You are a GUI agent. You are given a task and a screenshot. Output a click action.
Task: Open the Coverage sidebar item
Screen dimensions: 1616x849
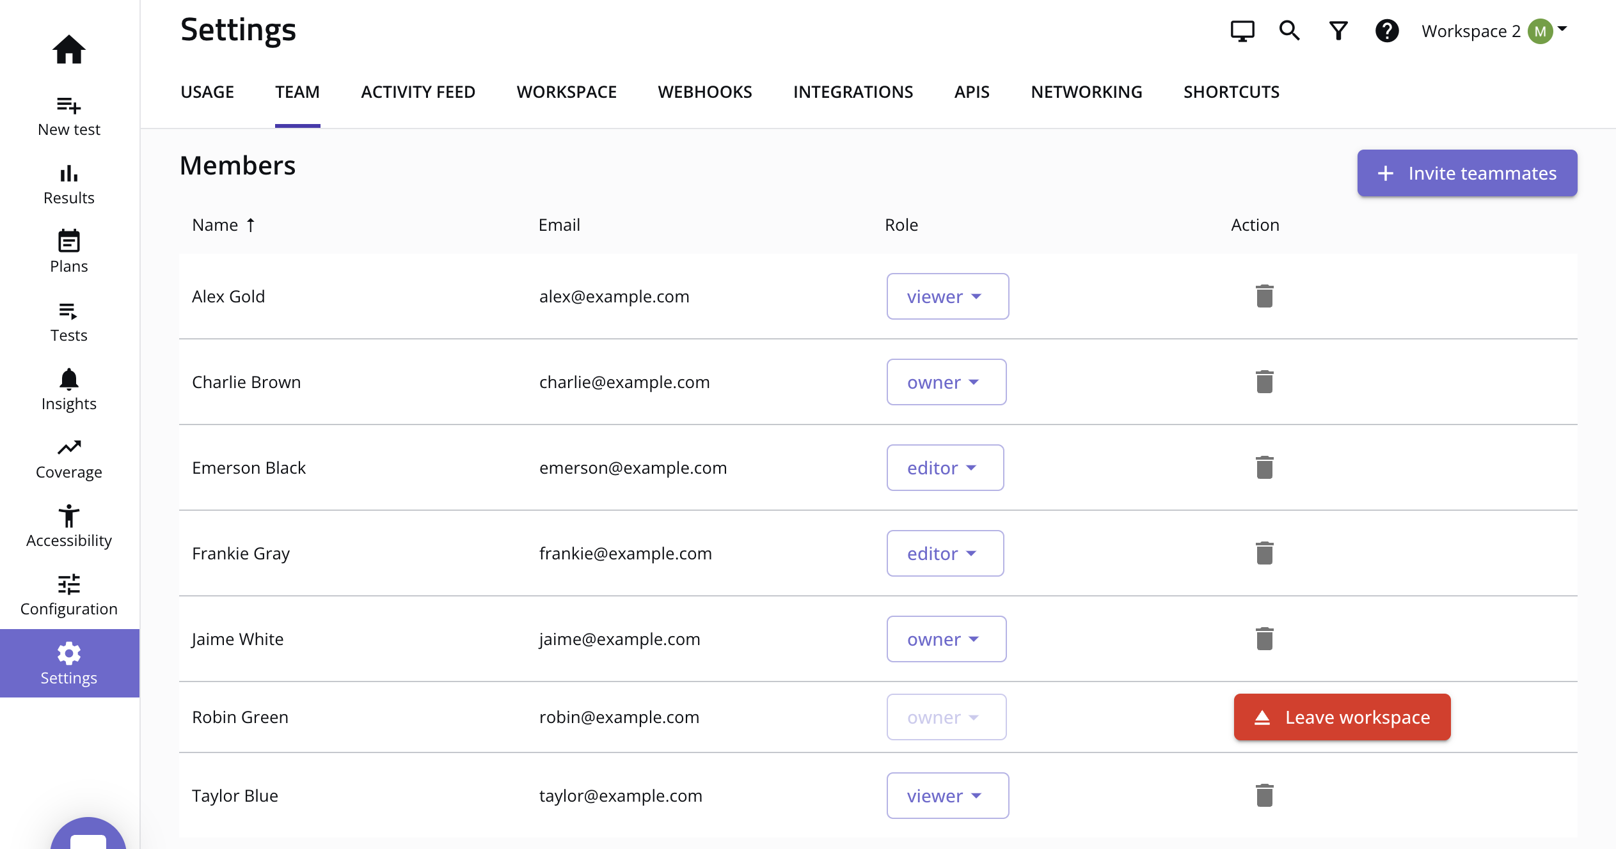pyautogui.click(x=68, y=458)
